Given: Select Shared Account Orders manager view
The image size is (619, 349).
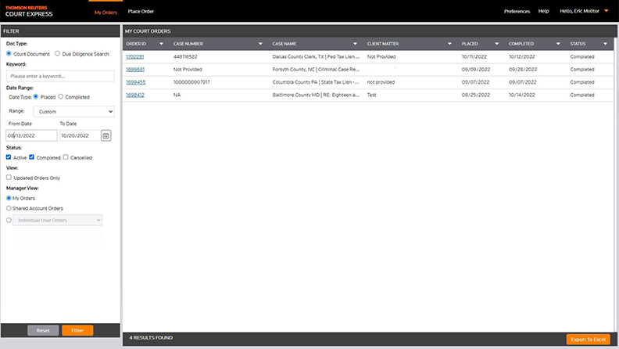Looking at the screenshot, I should (9, 208).
